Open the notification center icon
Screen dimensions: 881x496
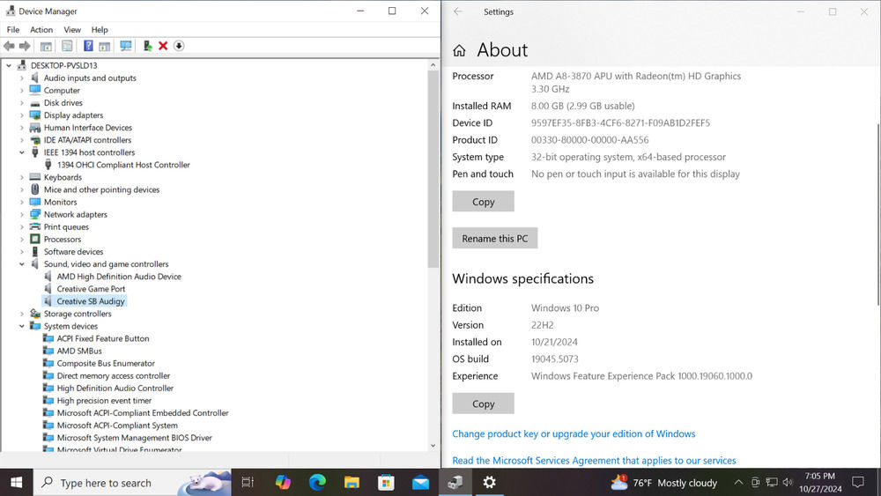point(857,483)
